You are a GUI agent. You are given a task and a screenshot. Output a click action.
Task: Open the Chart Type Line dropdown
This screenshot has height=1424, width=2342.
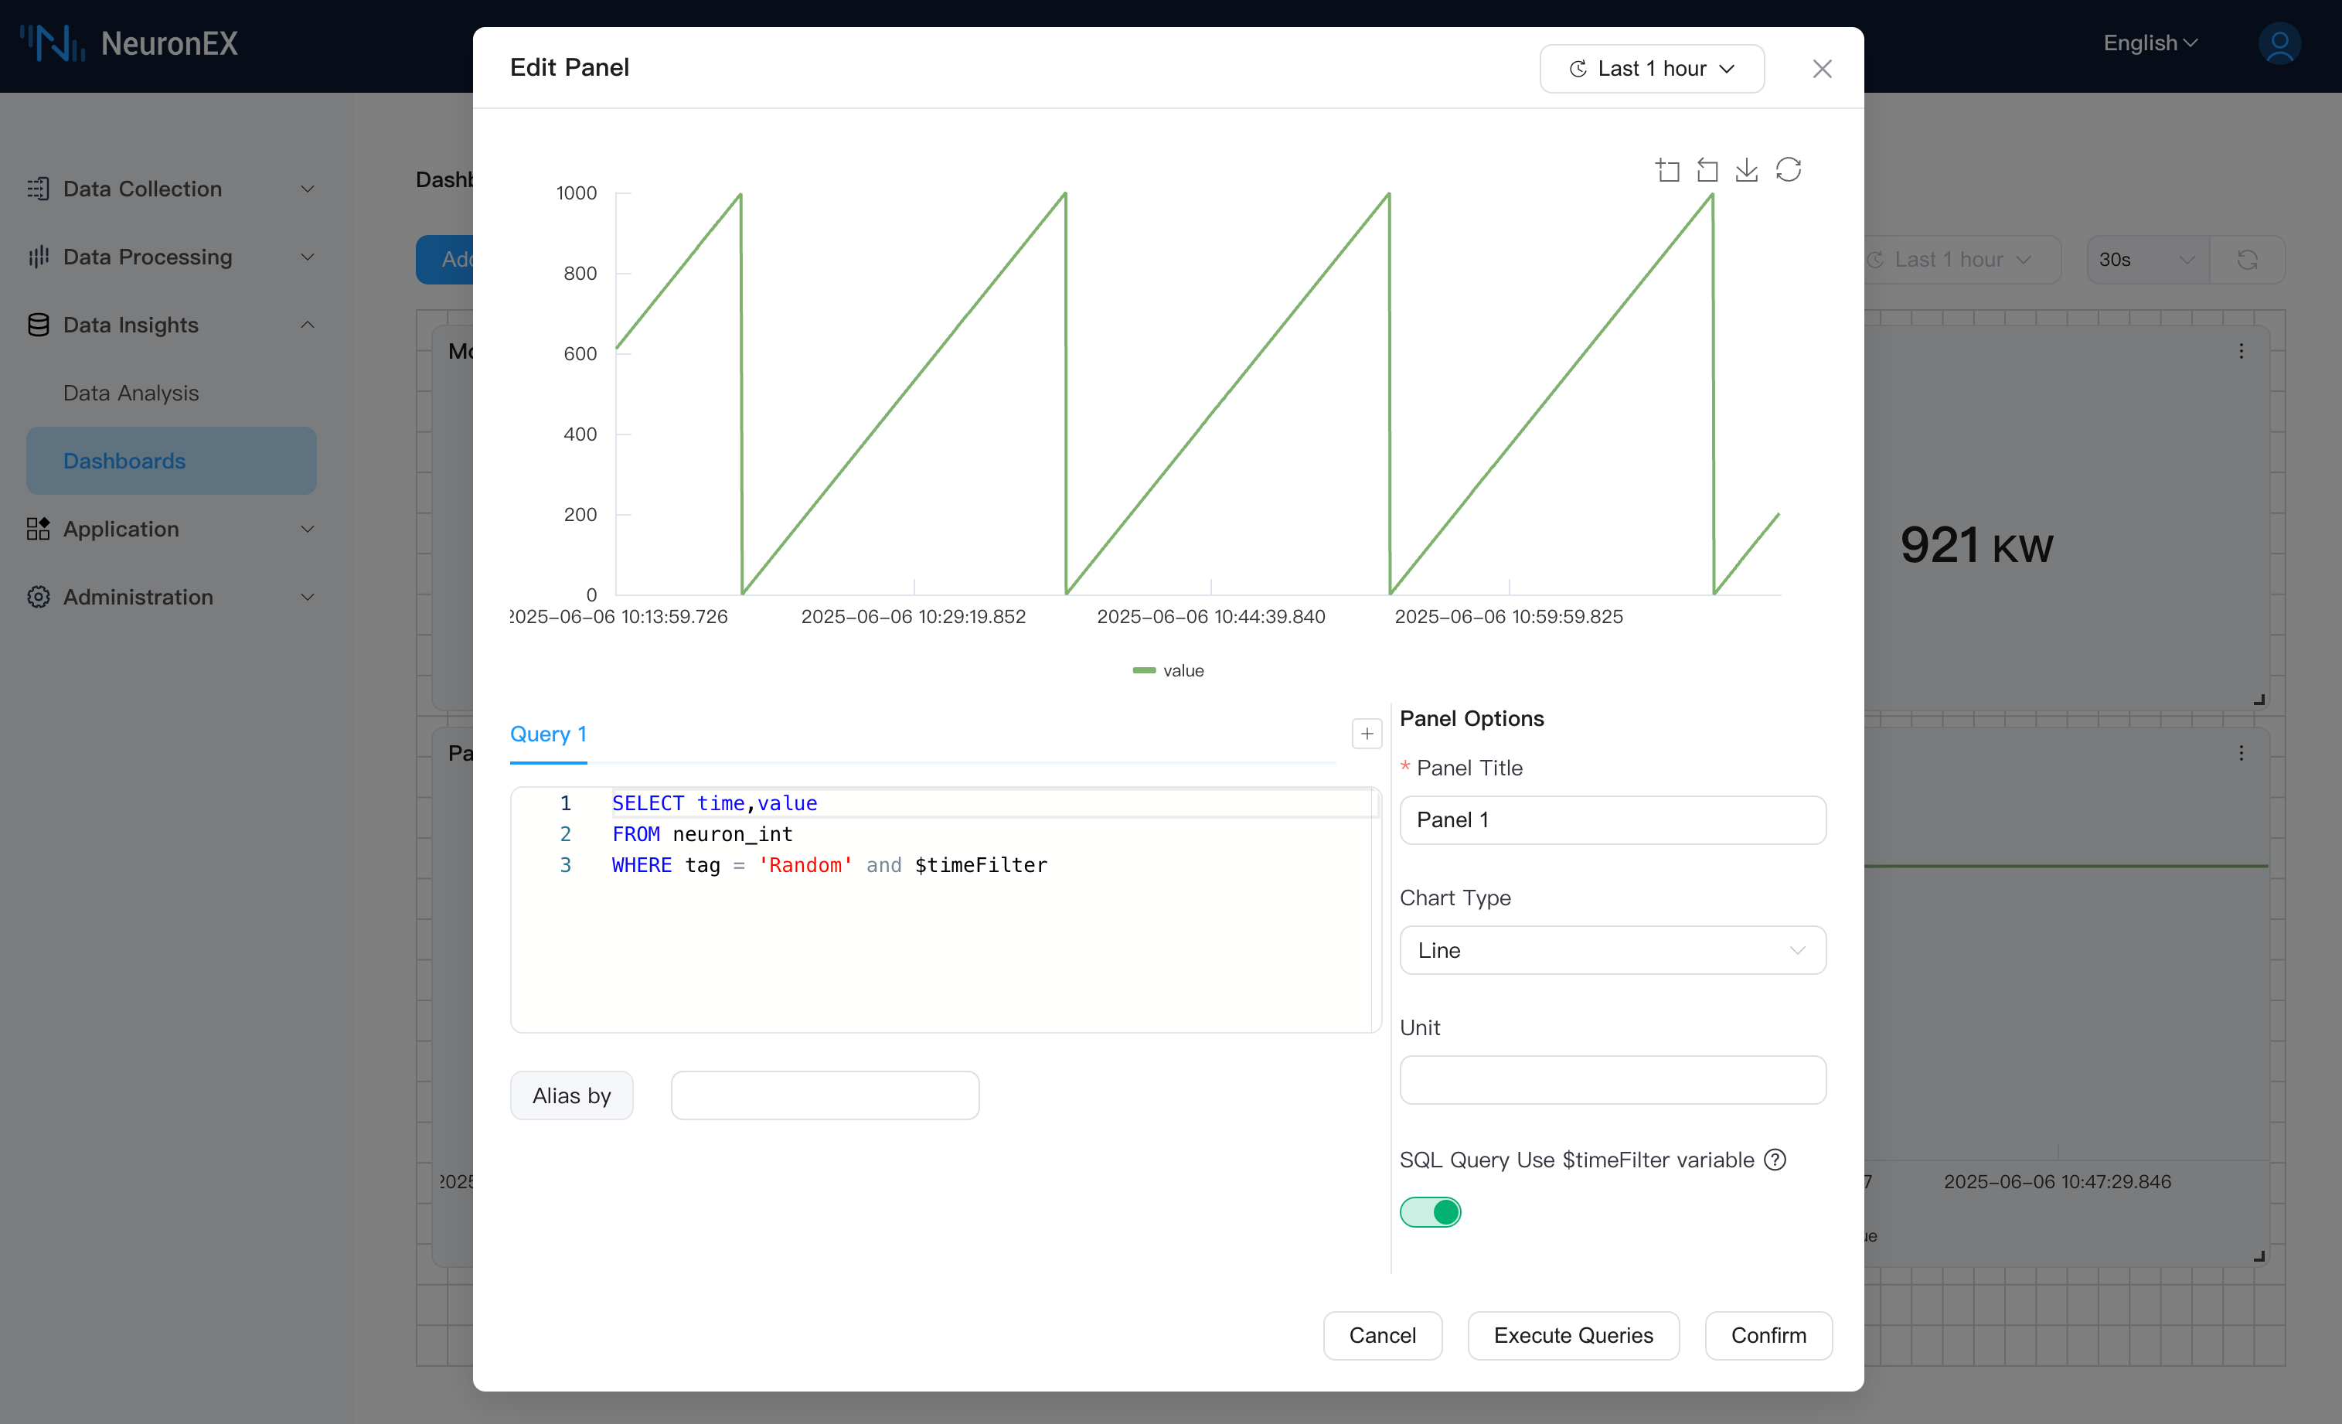[1612, 951]
